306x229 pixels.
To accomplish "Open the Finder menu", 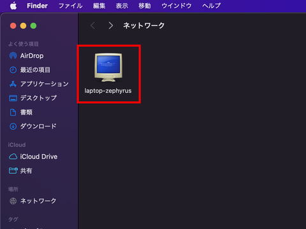I will (x=37, y=6).
